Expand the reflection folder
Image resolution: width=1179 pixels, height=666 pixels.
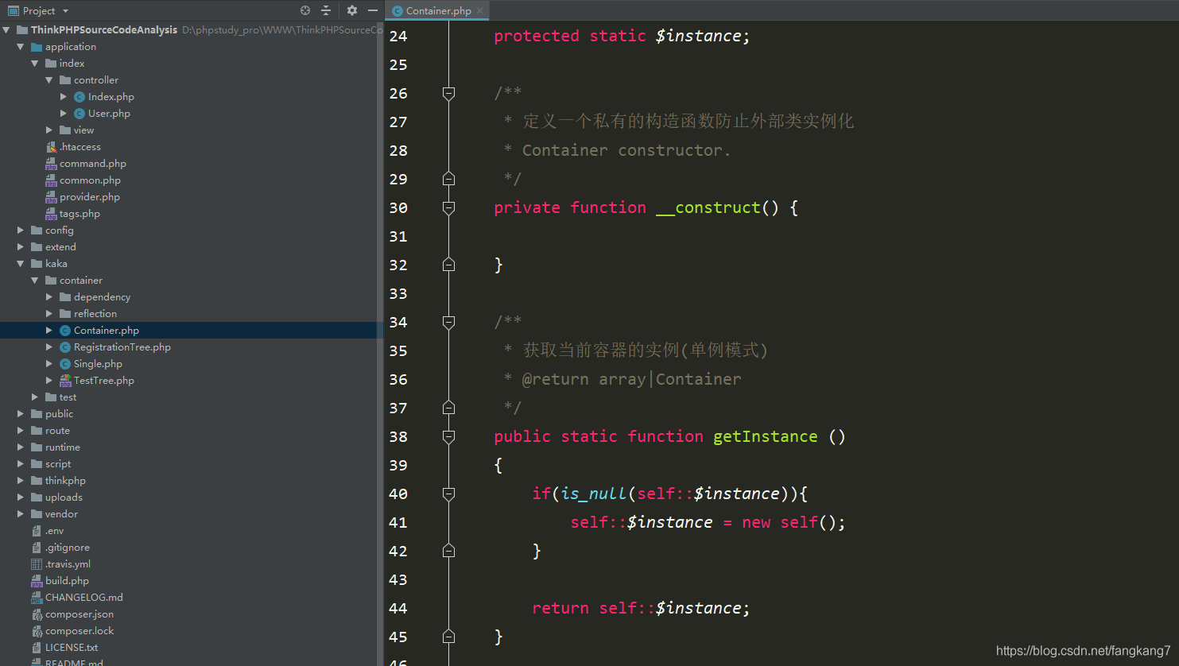(x=49, y=314)
